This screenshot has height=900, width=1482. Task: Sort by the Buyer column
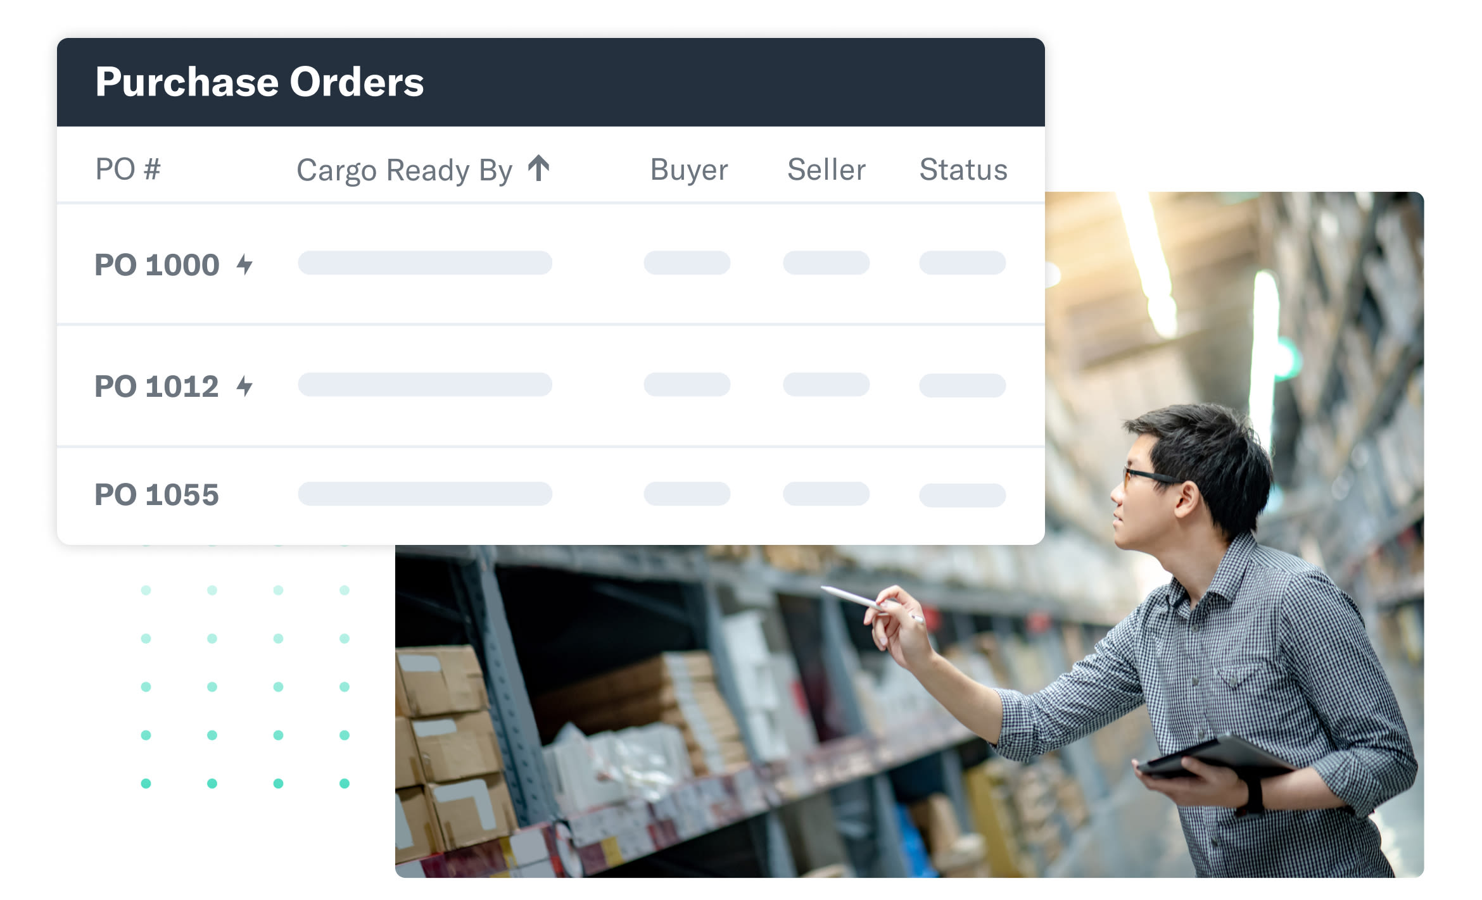tap(689, 170)
